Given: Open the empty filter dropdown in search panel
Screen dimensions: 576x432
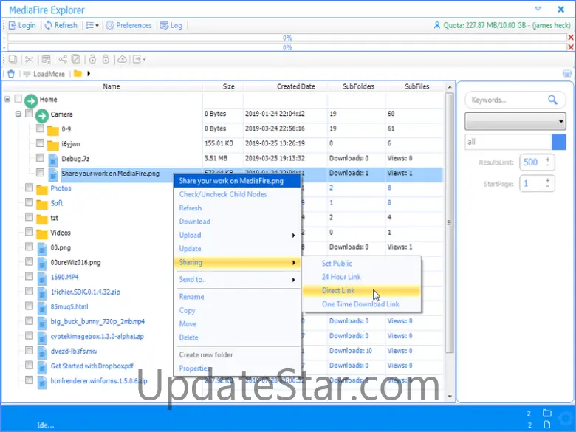Looking at the screenshot, I should 515,121.
